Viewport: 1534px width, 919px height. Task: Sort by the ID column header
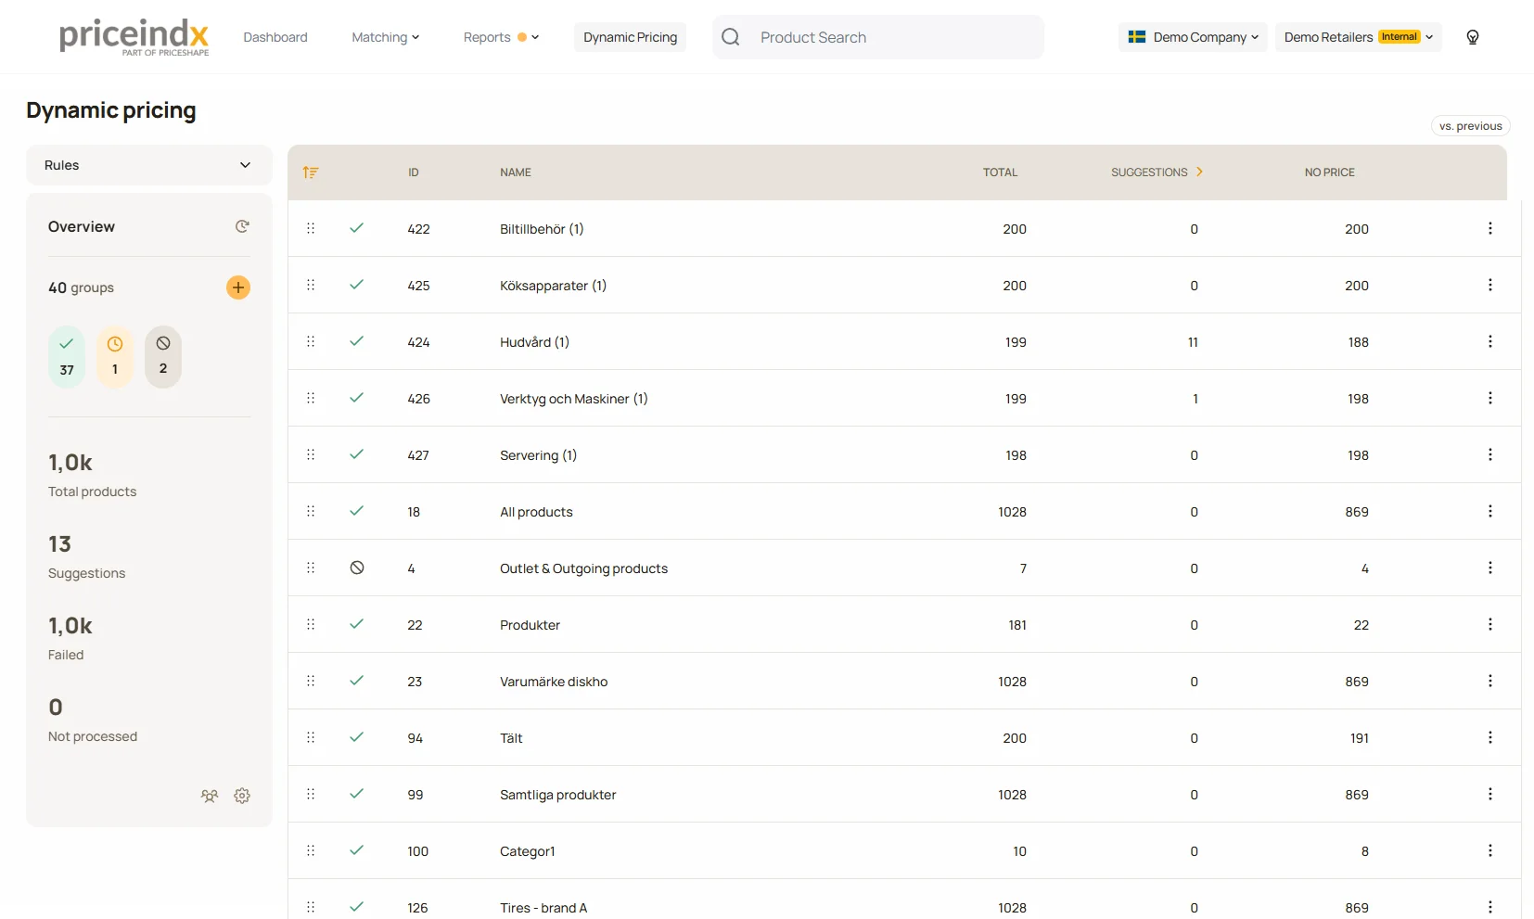[x=414, y=172]
